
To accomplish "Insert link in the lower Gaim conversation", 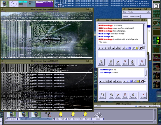I will [135, 81].
